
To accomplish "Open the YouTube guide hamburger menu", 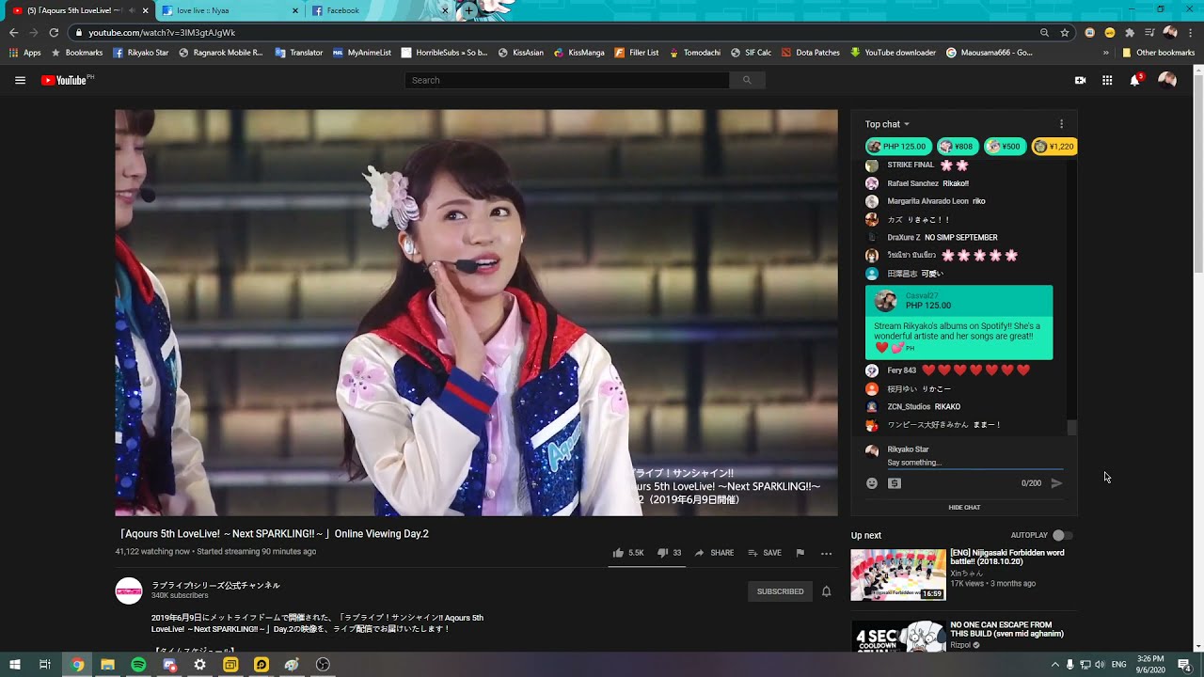I will (x=20, y=80).
